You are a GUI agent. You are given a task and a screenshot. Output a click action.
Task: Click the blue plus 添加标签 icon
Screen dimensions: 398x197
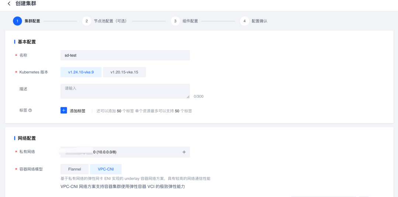[x=64, y=110]
